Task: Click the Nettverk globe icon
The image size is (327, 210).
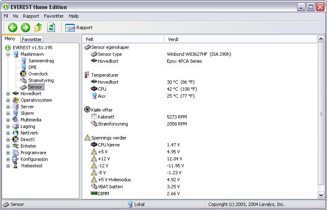Action: click(16, 133)
